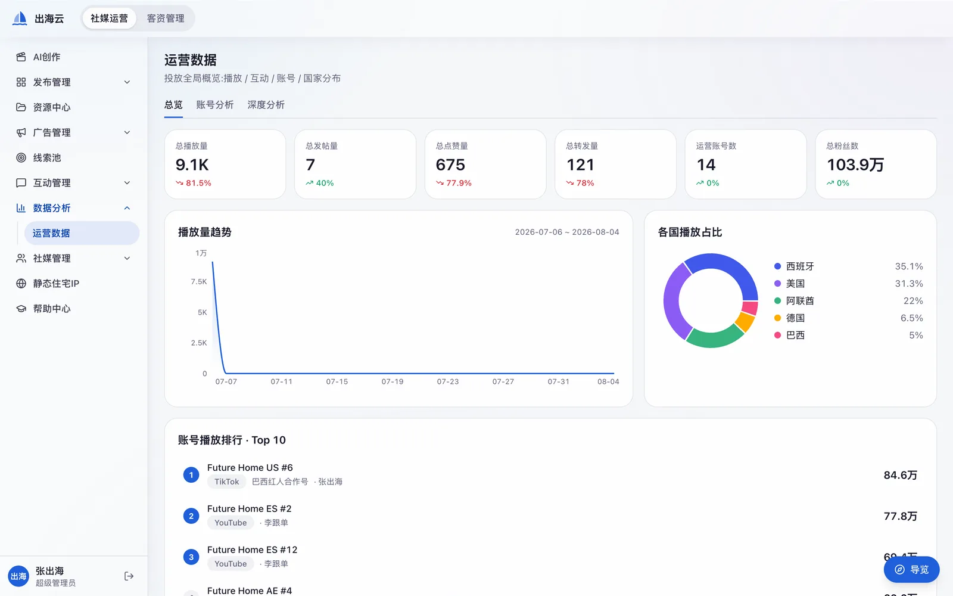Click the 发布管理 grid icon

tap(21, 82)
